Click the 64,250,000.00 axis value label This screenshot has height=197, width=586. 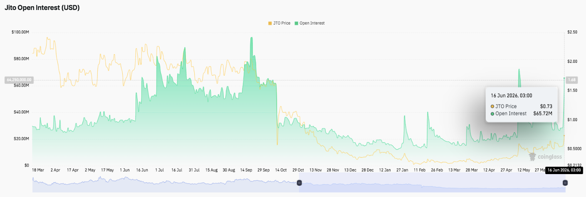point(18,79)
